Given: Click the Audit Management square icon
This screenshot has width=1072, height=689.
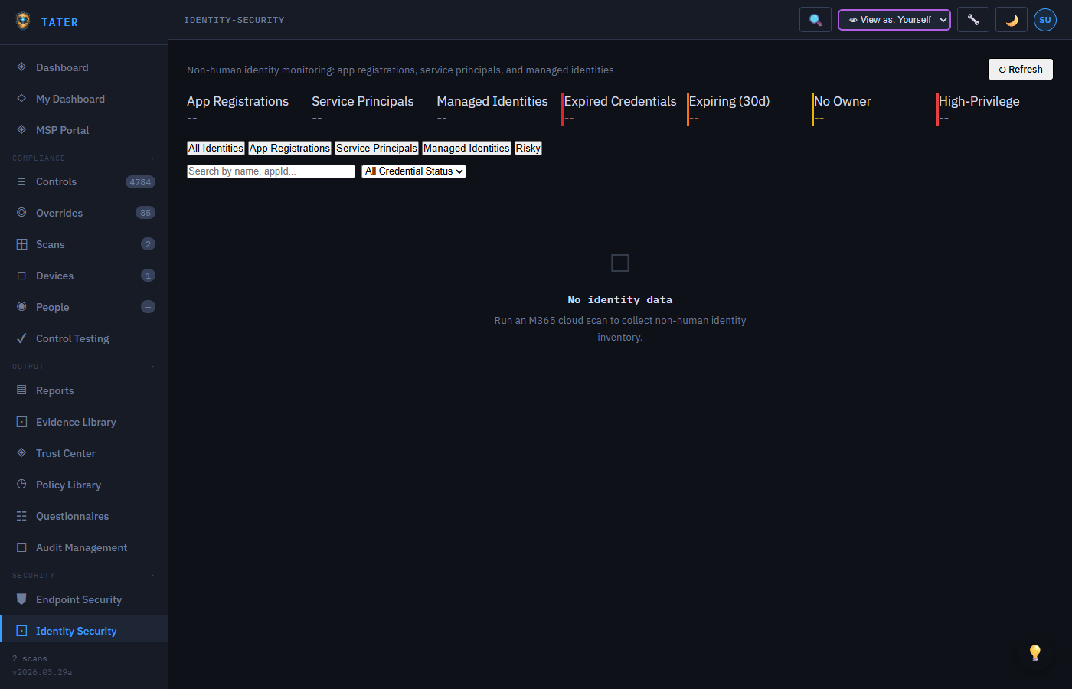Looking at the screenshot, I should [21, 547].
